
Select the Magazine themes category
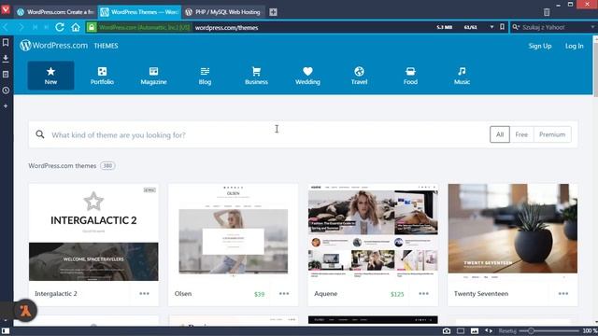[x=153, y=76]
